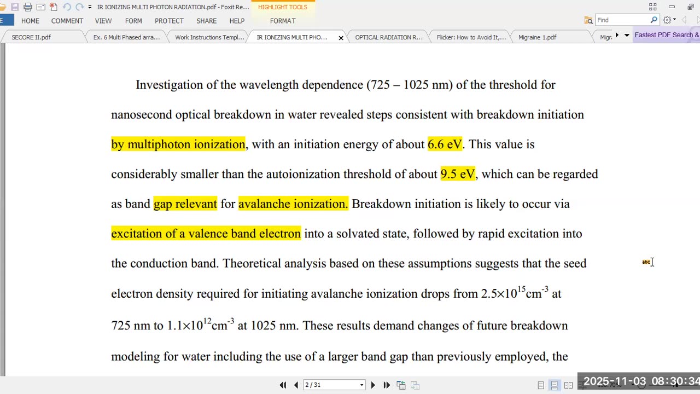This screenshot has height=394, width=700.
Task: Switch to the Flicker: How to Avoid It tab
Action: pyautogui.click(x=471, y=37)
